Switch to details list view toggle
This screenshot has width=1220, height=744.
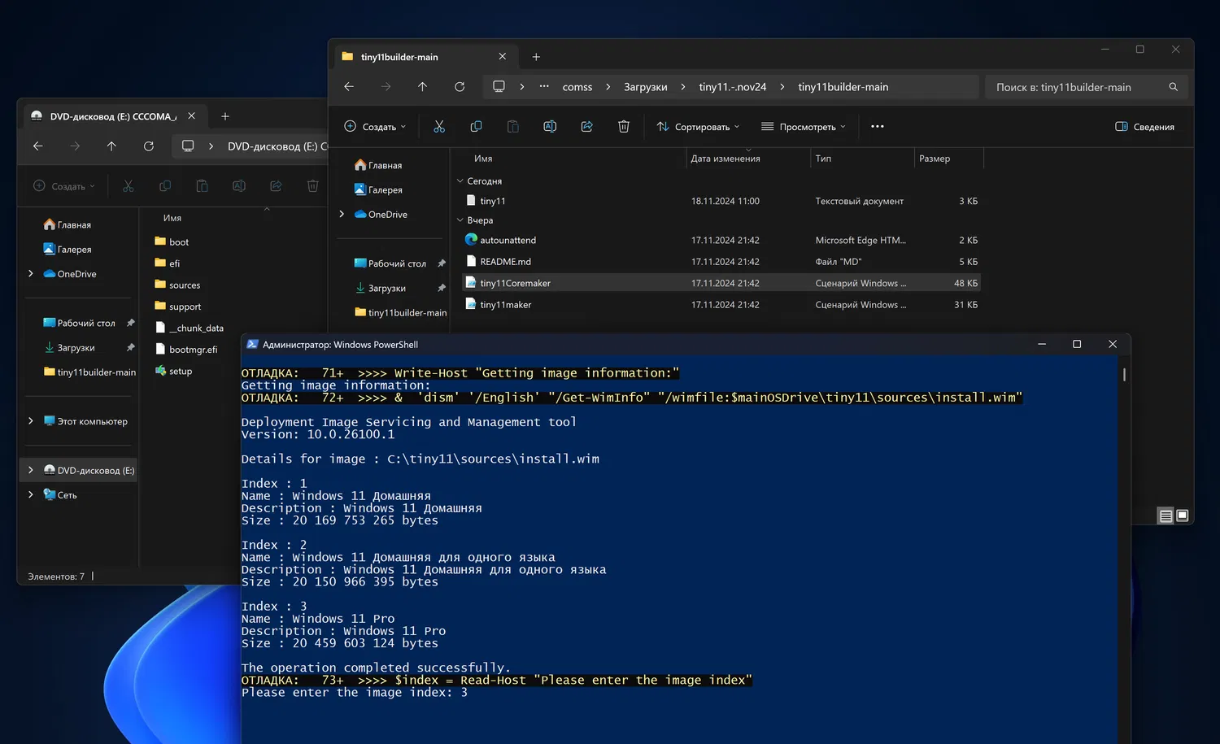pos(1166,516)
